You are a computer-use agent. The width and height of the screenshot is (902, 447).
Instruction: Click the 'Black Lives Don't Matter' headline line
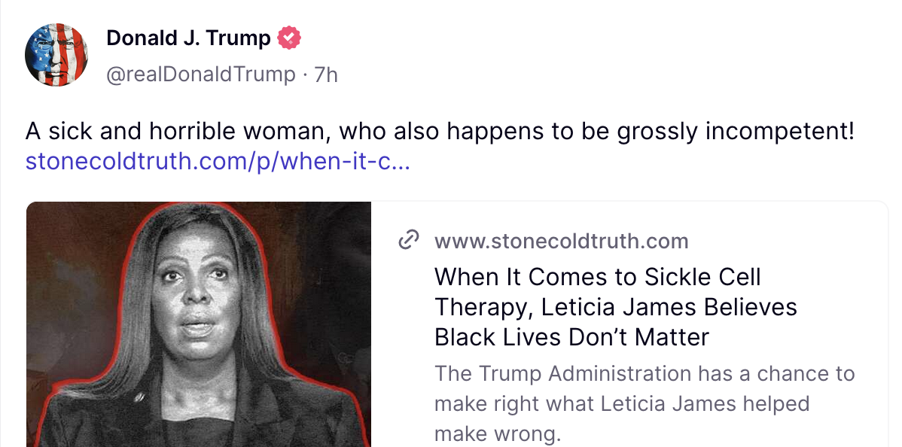(x=571, y=337)
